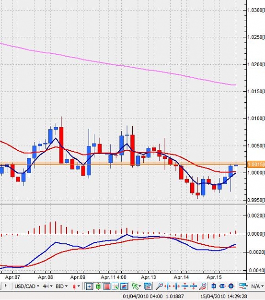The image size is (265, 300).
Task: Click the zoom in magnifier icon
Action: tap(159, 287)
